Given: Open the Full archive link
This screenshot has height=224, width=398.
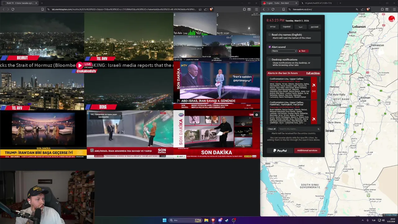Looking at the screenshot, I should tap(313, 73).
